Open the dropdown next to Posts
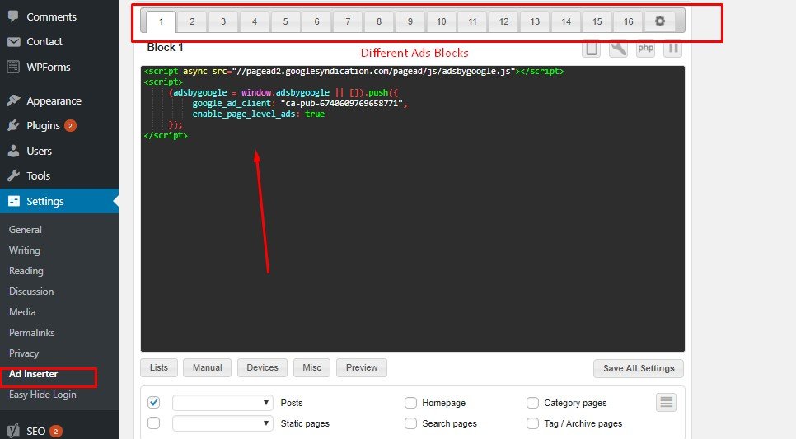 pyautogui.click(x=222, y=403)
